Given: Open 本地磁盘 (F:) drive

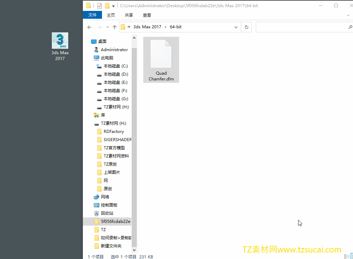Looking at the screenshot, I should (x=115, y=91).
